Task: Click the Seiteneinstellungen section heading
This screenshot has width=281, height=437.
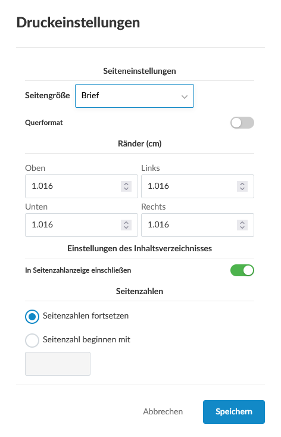Action: 139,71
